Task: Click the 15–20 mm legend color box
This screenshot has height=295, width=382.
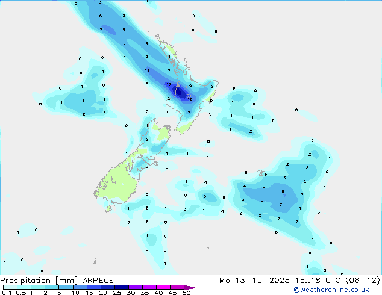Action: (94, 287)
